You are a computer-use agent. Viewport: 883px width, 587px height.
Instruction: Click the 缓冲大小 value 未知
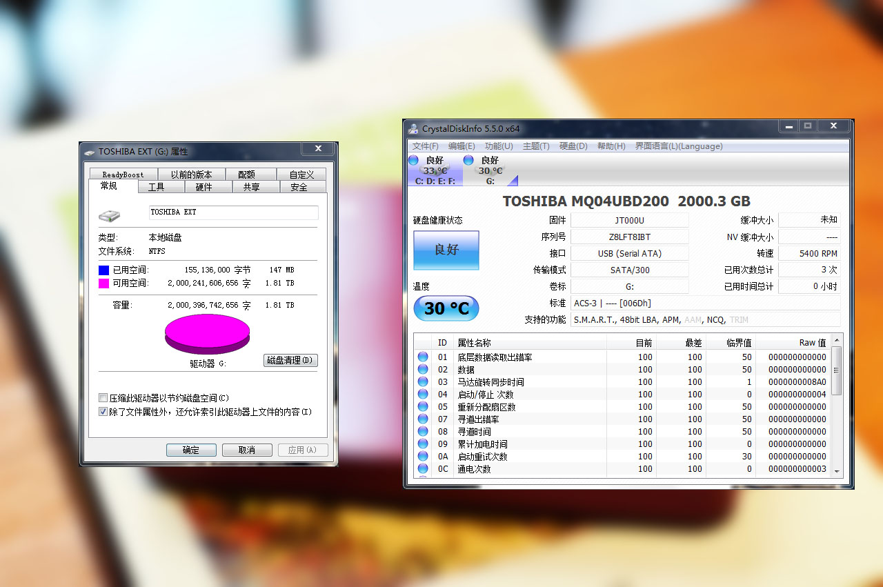809,220
